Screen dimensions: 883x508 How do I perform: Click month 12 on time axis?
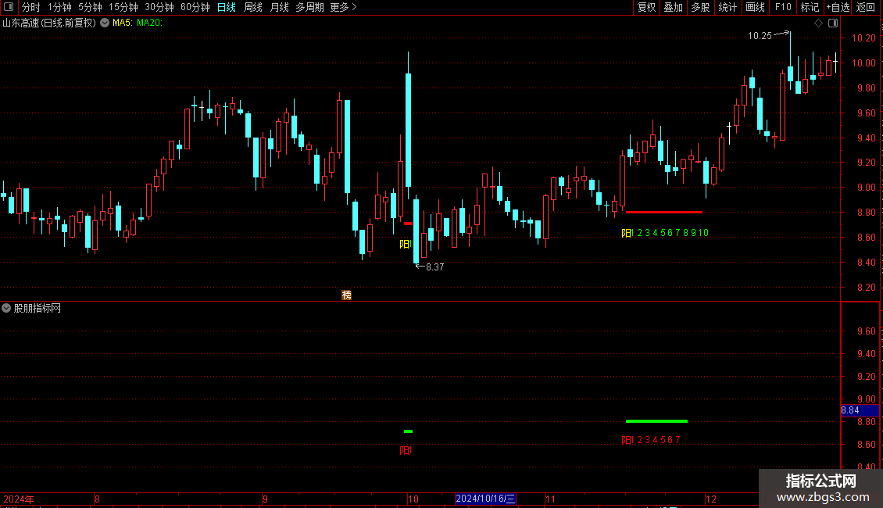[x=710, y=499]
